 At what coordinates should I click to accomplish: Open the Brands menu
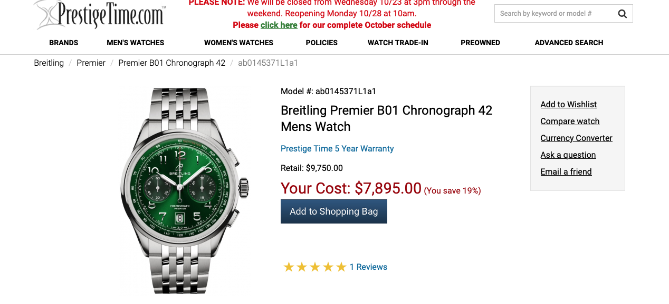tap(64, 43)
